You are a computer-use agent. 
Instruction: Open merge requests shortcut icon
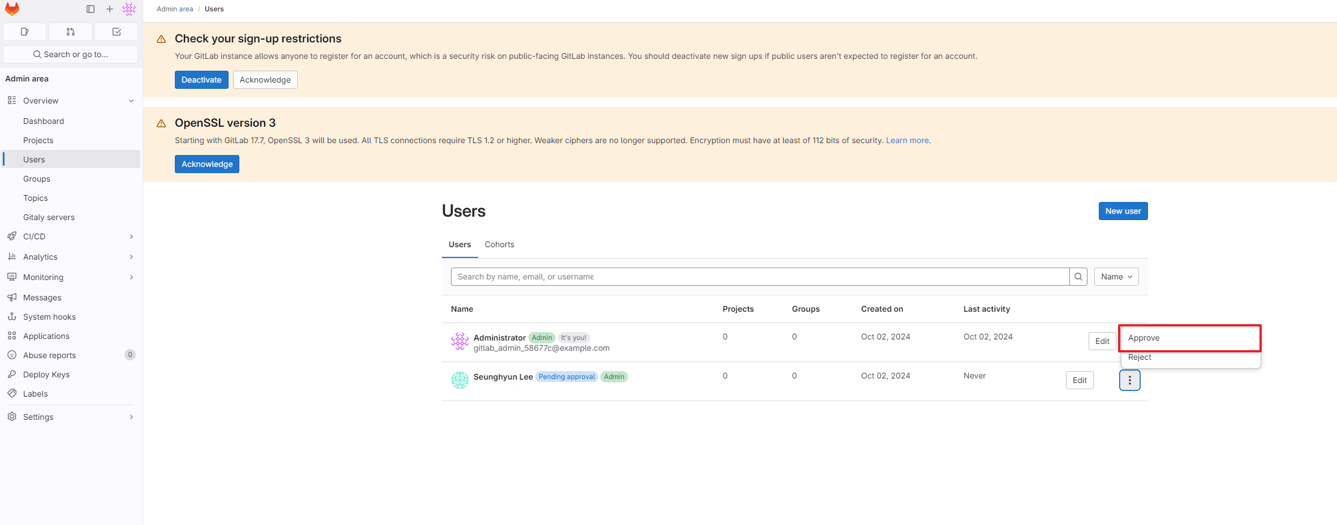pos(71,32)
